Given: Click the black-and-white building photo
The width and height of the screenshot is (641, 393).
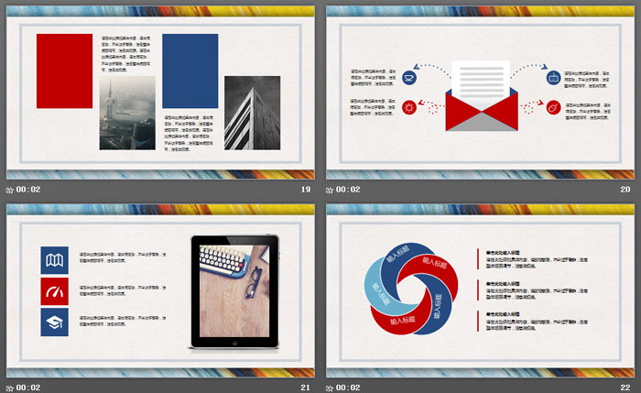Looking at the screenshot, I should tap(252, 113).
